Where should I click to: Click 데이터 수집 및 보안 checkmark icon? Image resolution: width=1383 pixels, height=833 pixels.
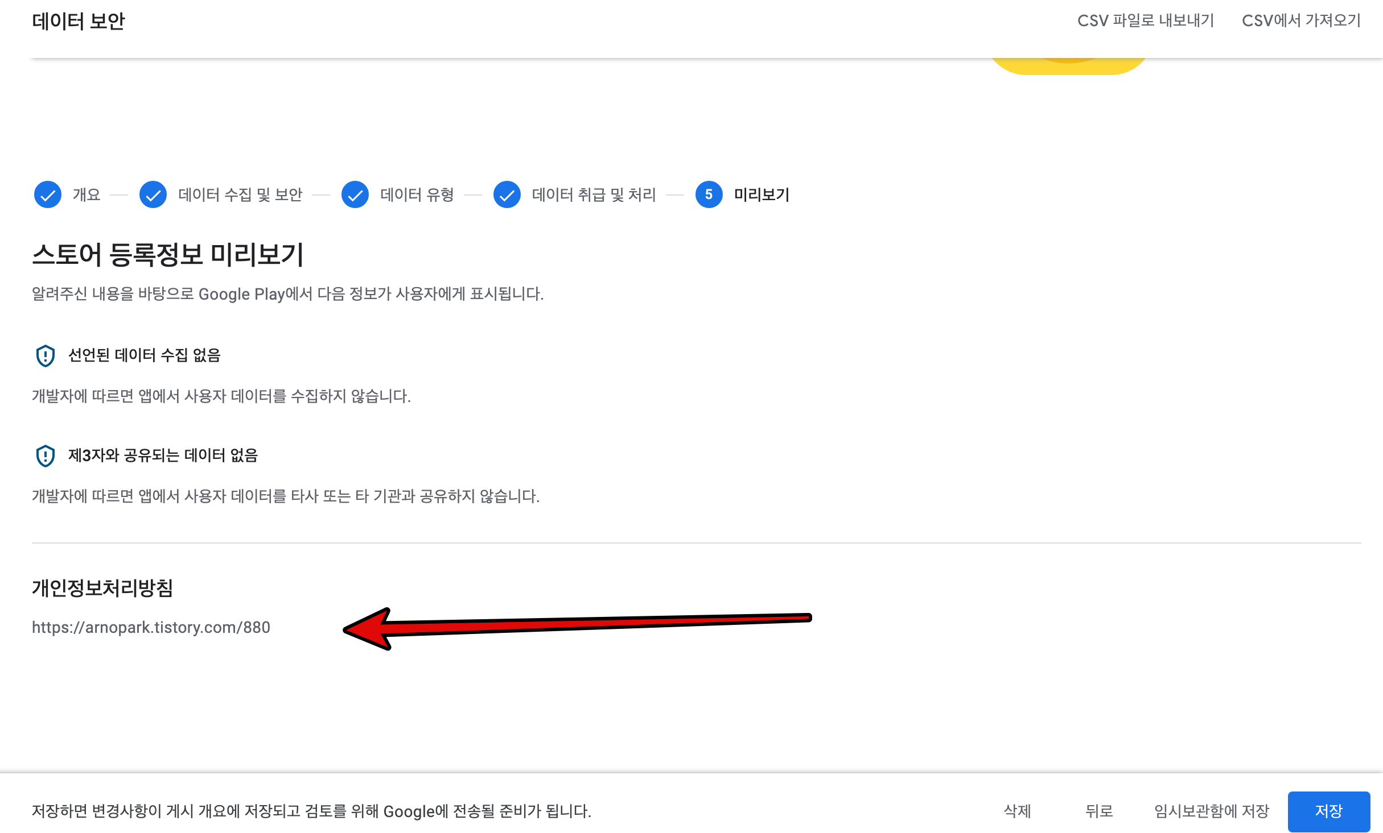click(x=153, y=195)
